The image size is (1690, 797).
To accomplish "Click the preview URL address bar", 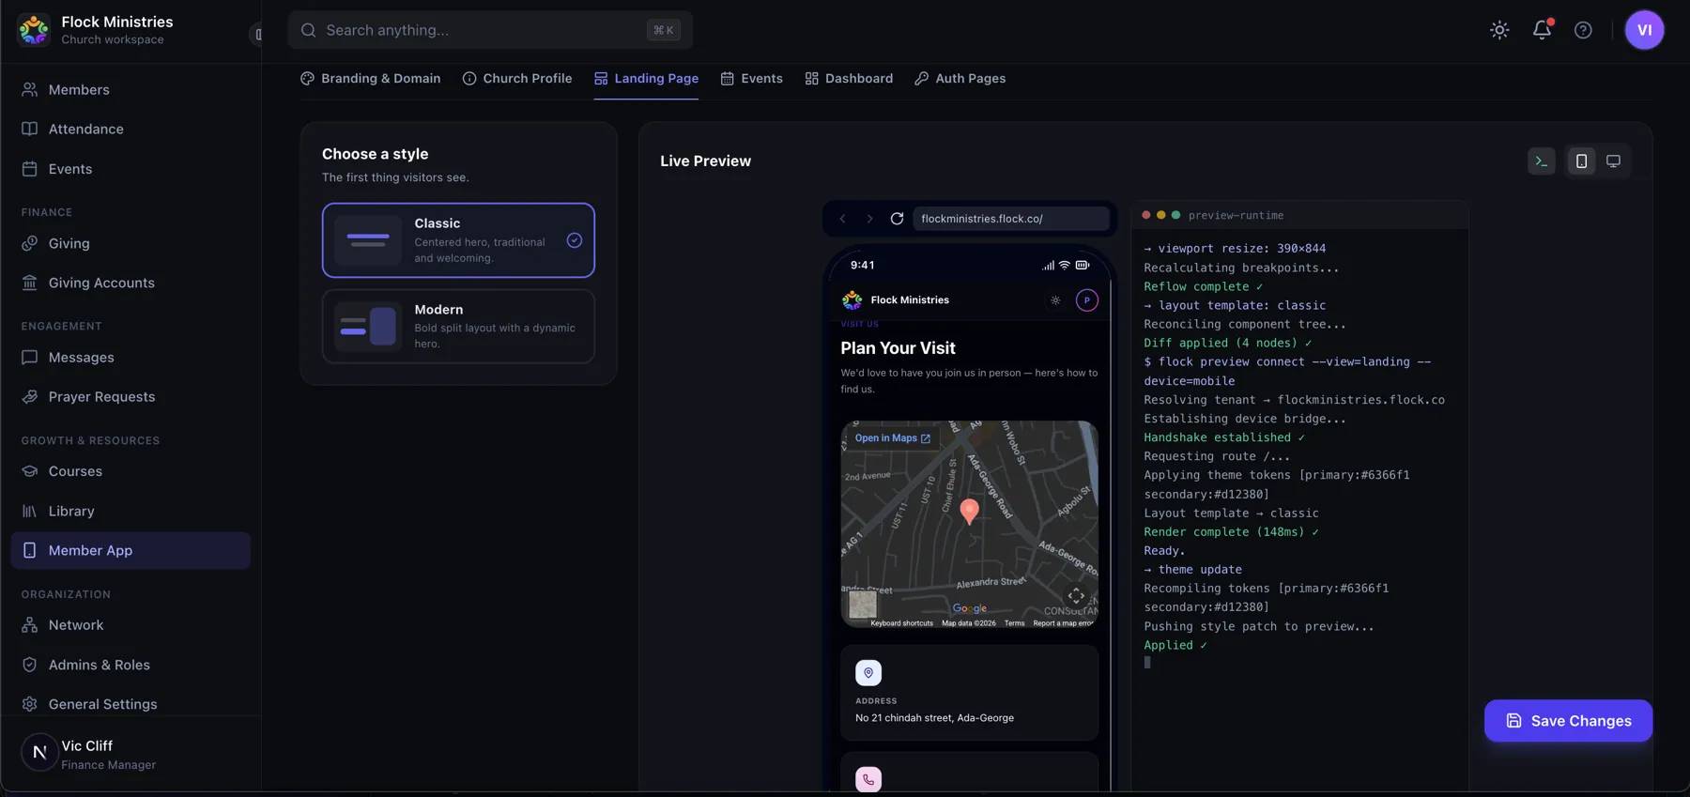I will (1010, 219).
